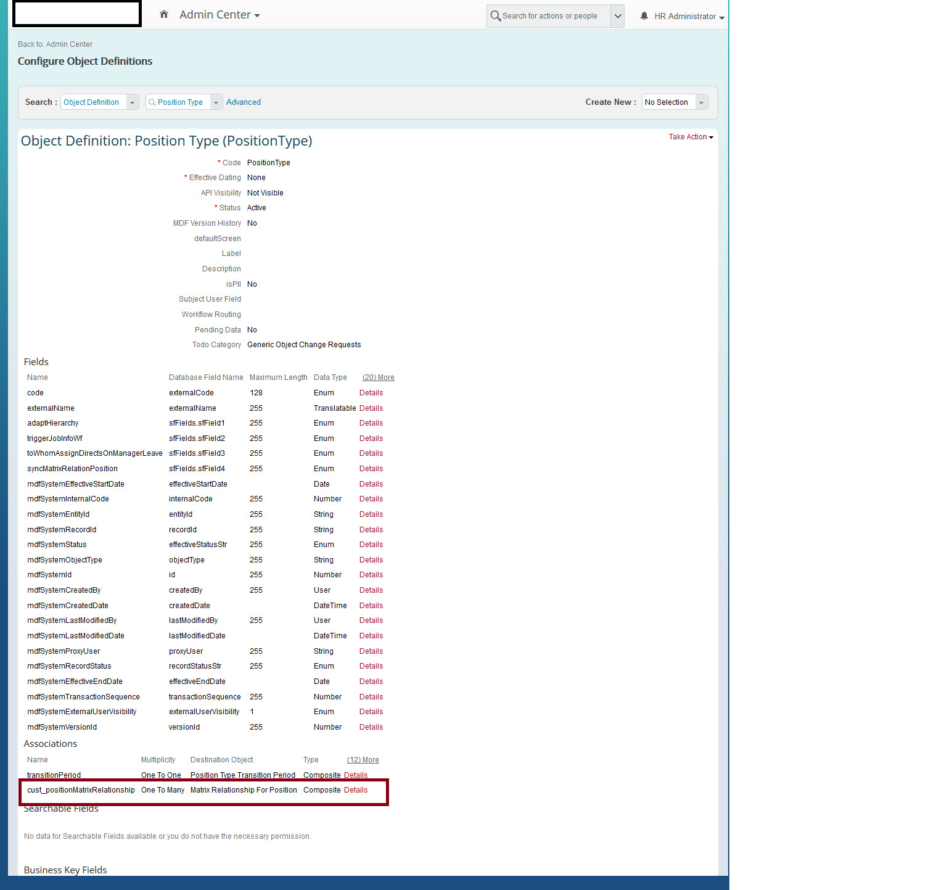Open Object Definition search type dropdown

(132, 102)
